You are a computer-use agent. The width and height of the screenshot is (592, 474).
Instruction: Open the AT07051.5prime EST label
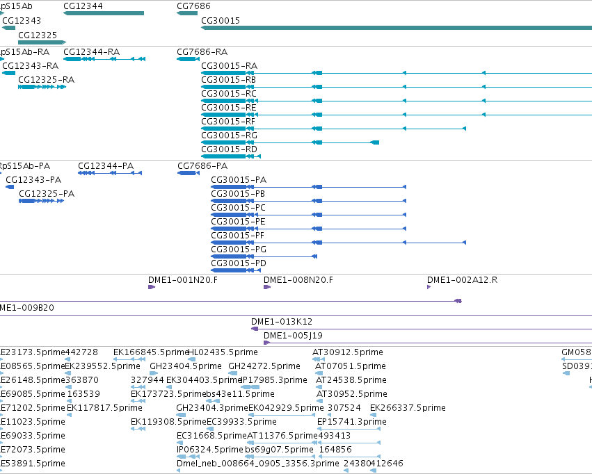(x=351, y=366)
